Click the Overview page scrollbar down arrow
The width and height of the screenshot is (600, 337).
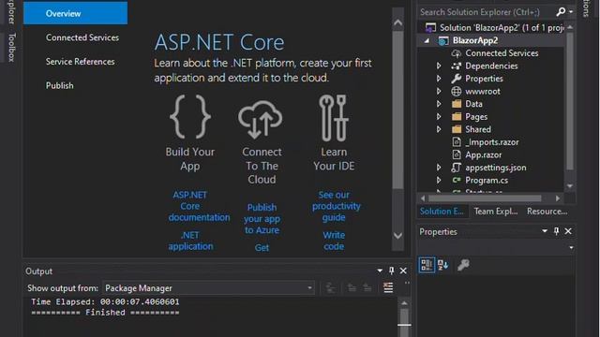tap(397, 236)
